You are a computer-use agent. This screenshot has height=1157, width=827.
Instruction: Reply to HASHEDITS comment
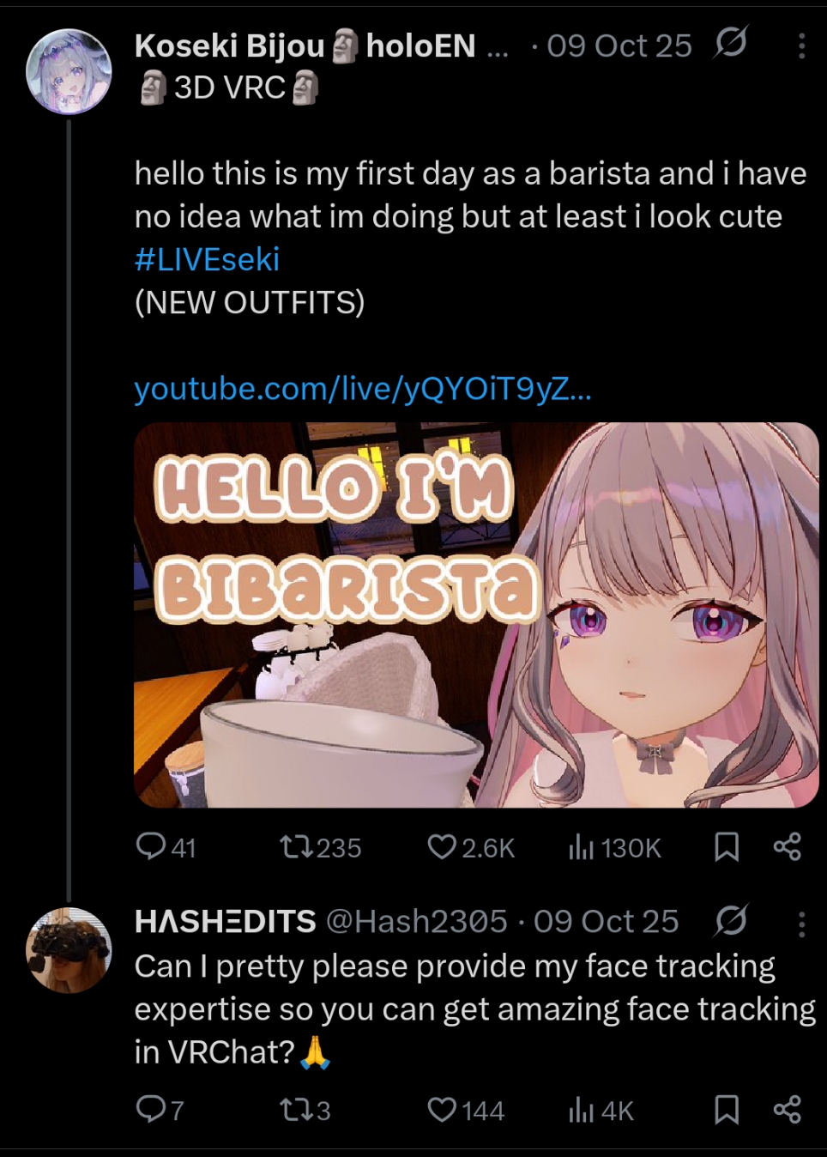(151, 1109)
